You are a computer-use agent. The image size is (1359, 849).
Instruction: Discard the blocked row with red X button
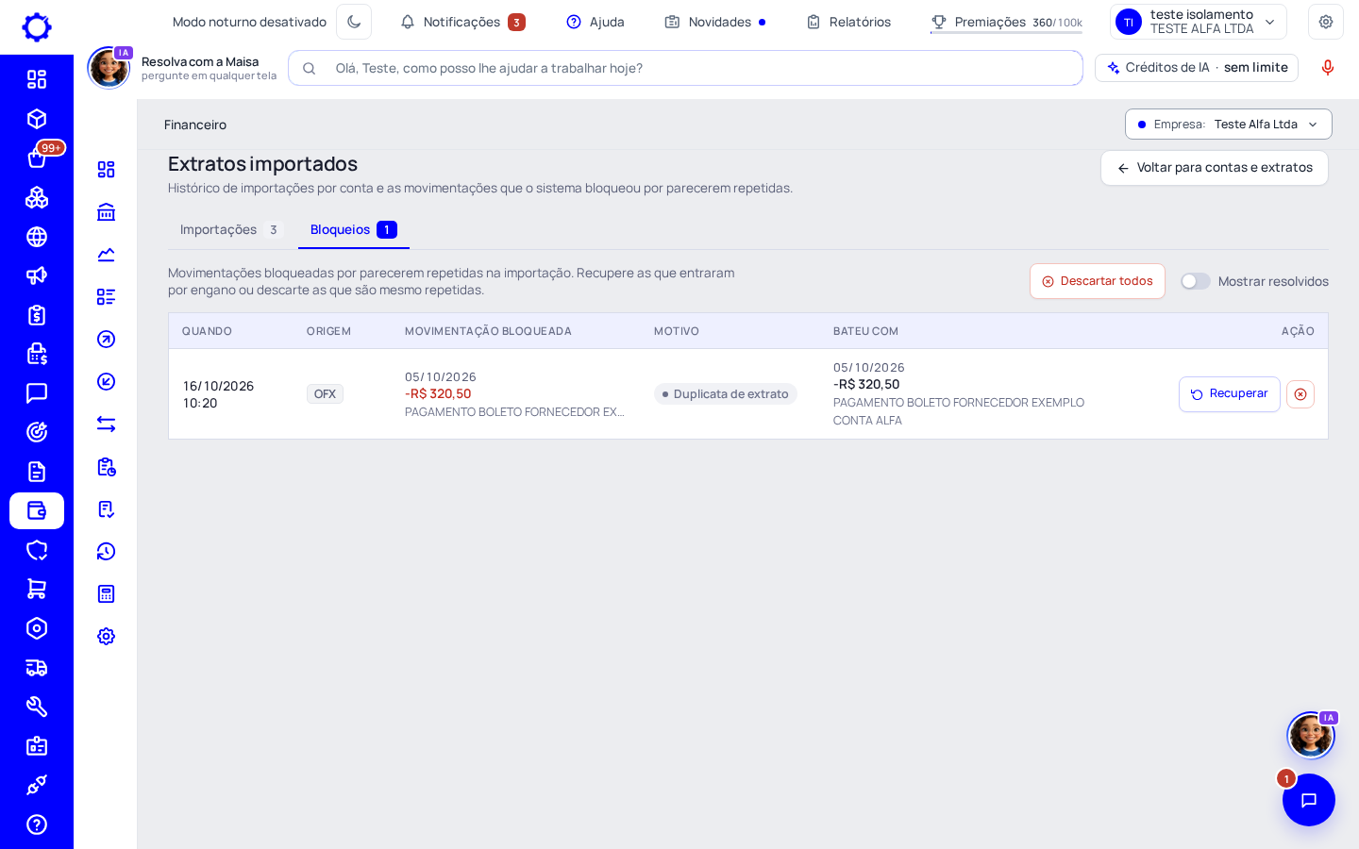pyautogui.click(x=1300, y=394)
